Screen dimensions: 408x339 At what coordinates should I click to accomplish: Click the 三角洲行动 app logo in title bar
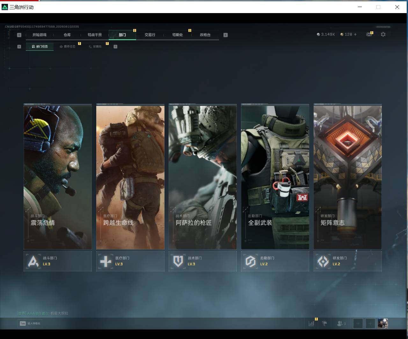pos(5,7)
